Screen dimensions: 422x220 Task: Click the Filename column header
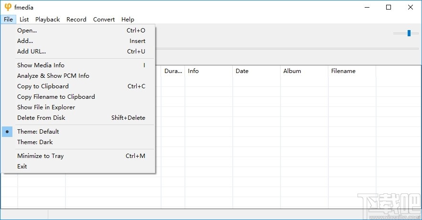[343, 71]
